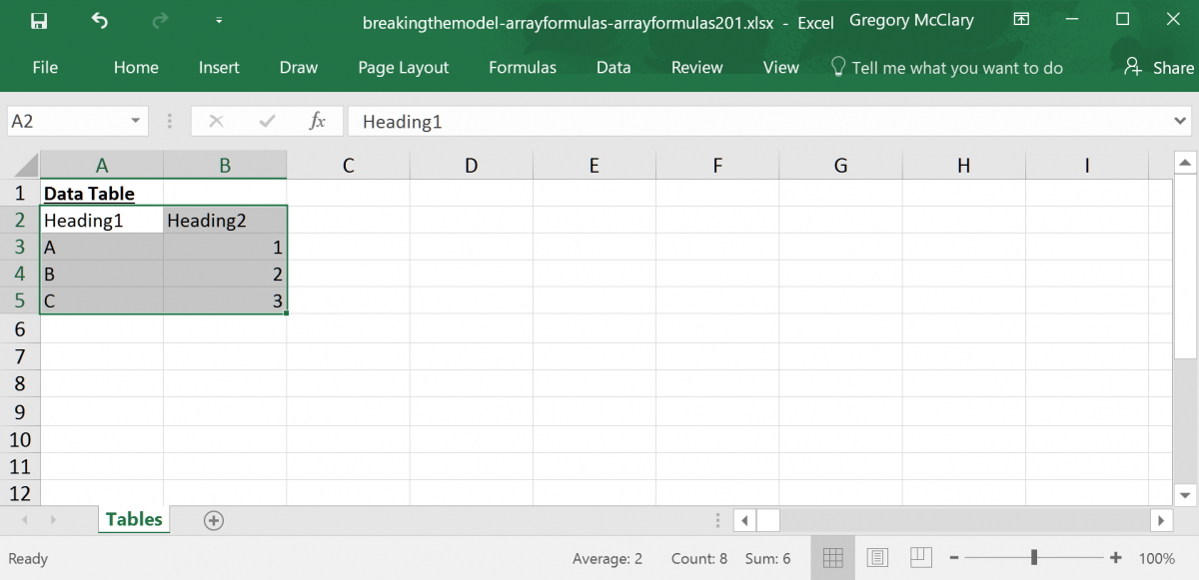This screenshot has width=1199, height=580.
Task: Click the Cancel (X) button in formula bar
Action: 216,120
